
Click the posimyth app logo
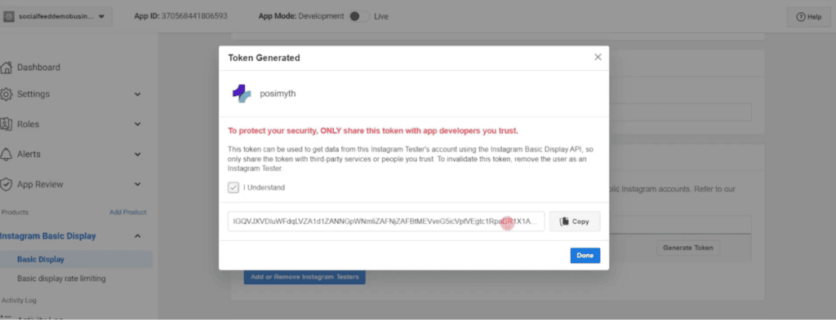[x=242, y=94]
